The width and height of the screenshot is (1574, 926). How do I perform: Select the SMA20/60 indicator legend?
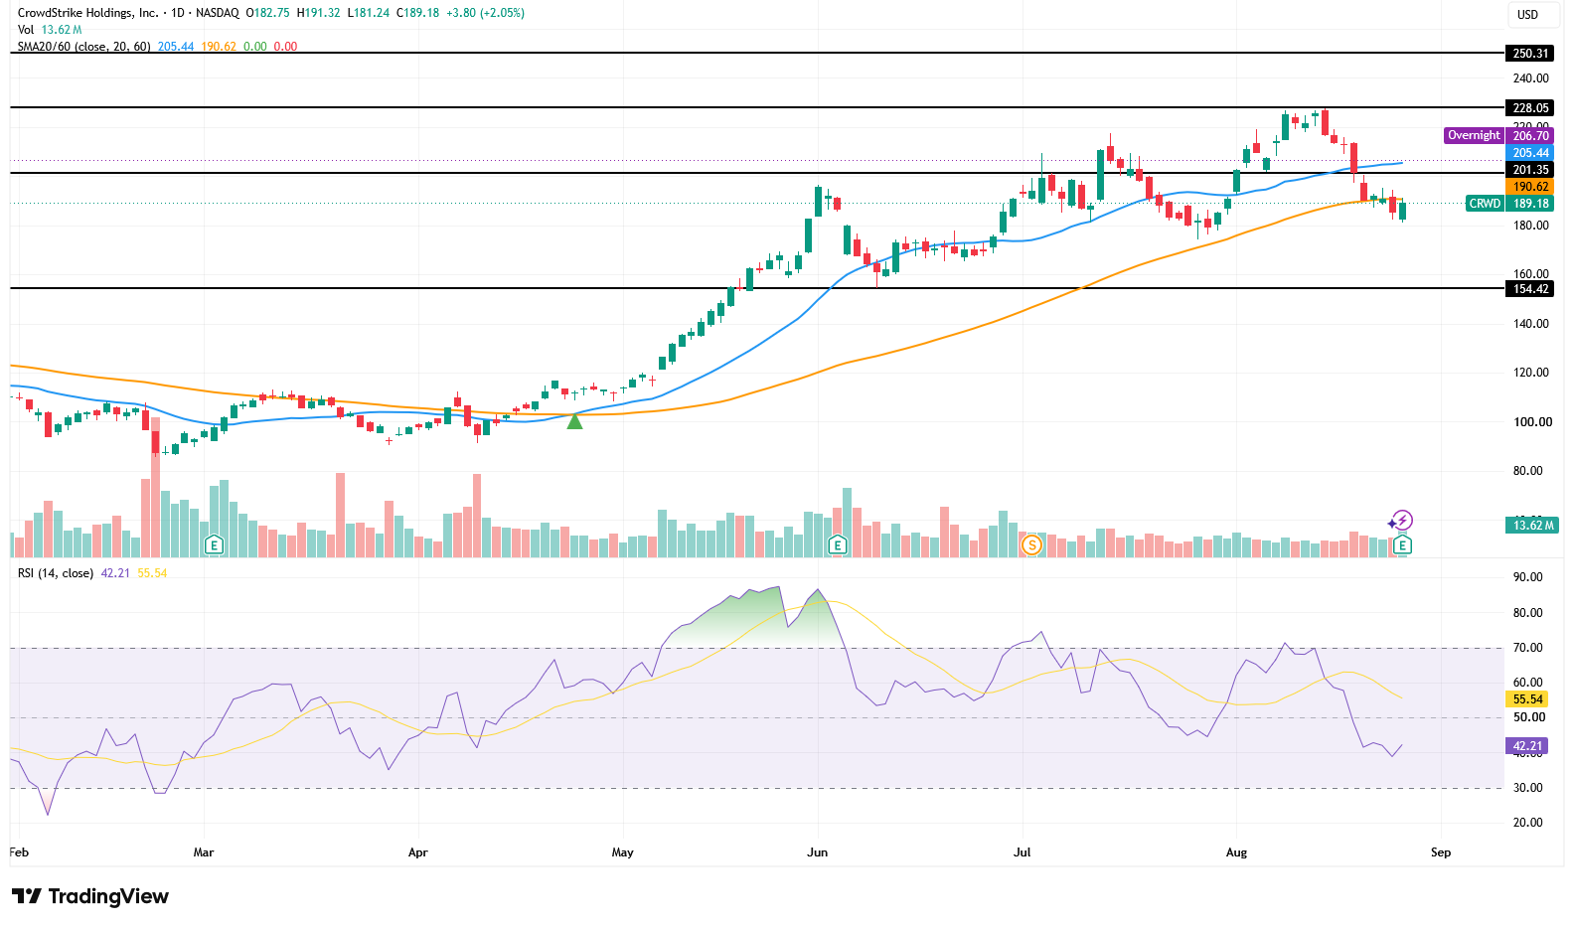[x=83, y=47]
